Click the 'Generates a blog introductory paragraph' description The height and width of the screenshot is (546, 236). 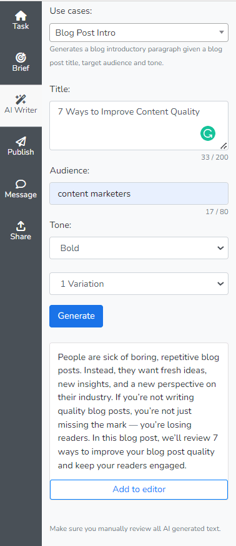tap(135, 56)
